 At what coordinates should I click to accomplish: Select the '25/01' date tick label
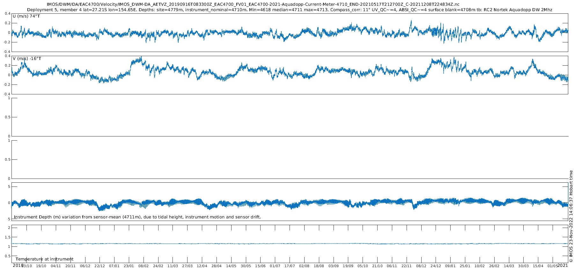[x=465, y=266]
